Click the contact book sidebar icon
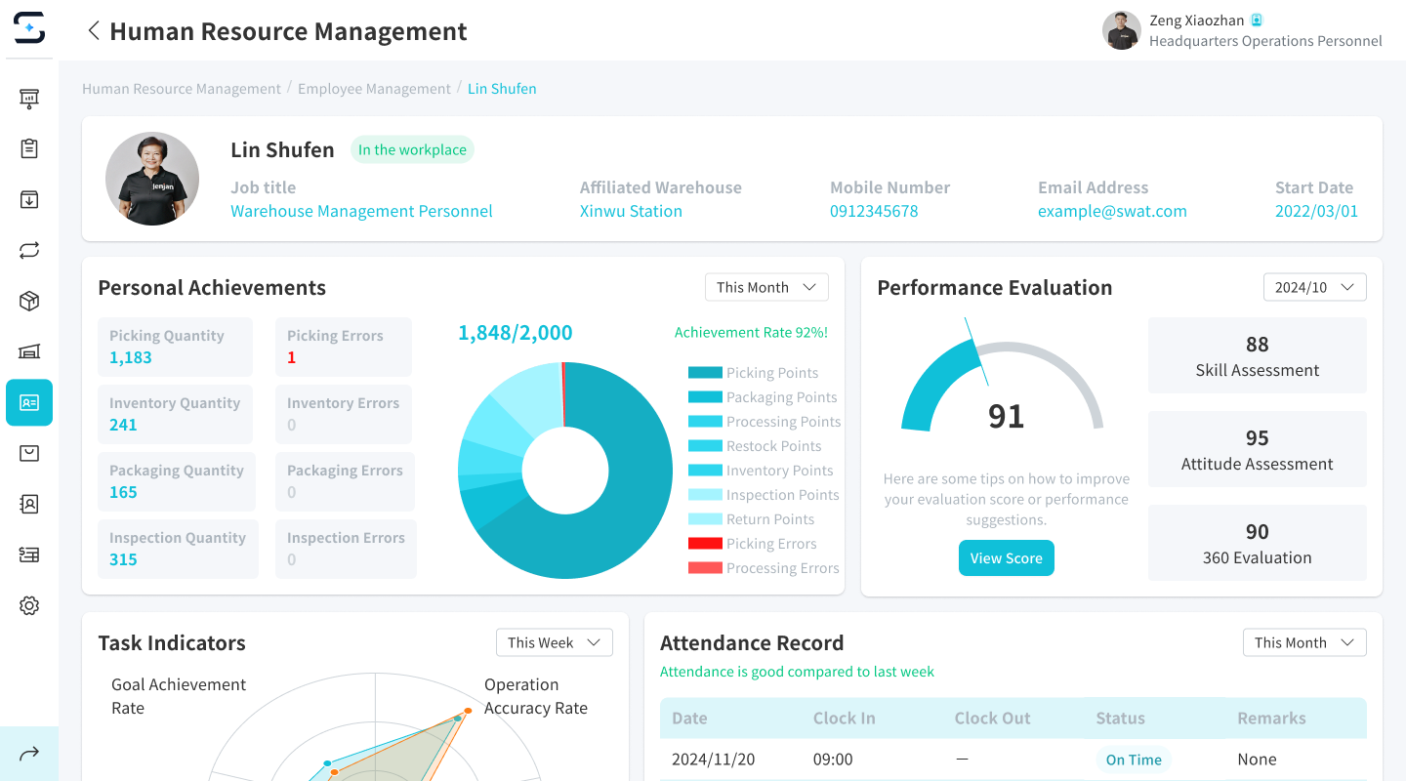Viewport: 1406px width, 781px height. click(29, 504)
